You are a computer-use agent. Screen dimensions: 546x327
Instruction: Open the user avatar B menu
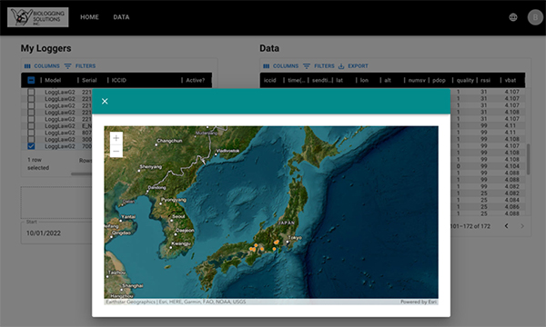pos(535,17)
